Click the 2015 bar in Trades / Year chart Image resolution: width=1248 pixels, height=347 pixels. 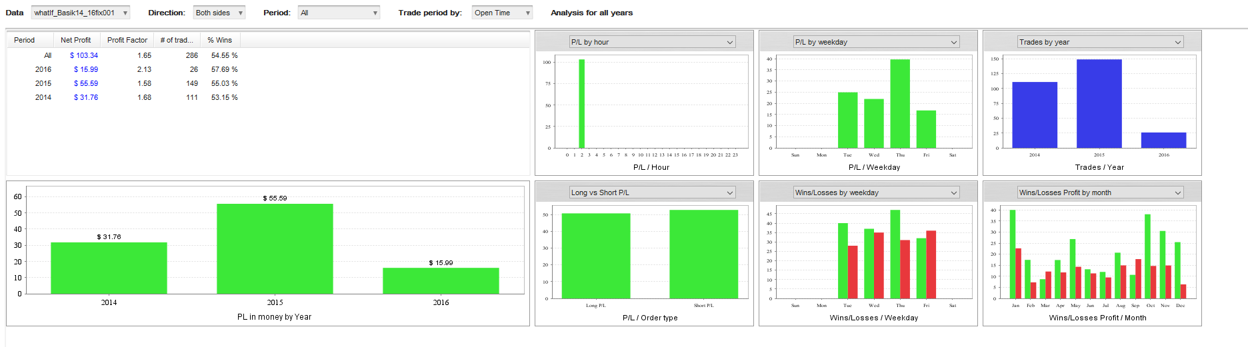pos(1099,104)
